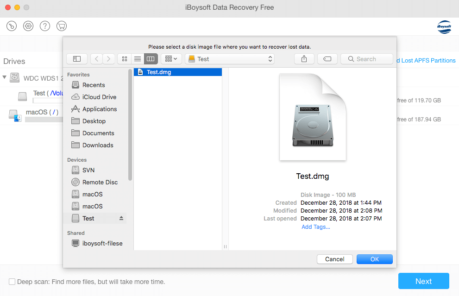Screen dimensions: 459x296
Task: Click the recovery tool icon in toolbar
Action: 12,26
